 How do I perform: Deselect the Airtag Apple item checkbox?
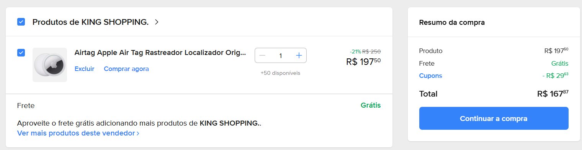[21, 53]
